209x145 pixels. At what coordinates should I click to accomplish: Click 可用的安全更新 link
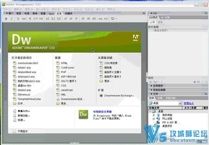coord(102,112)
